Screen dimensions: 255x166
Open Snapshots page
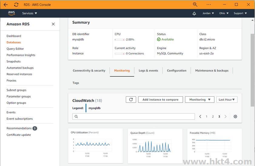pyautogui.click(x=14, y=61)
